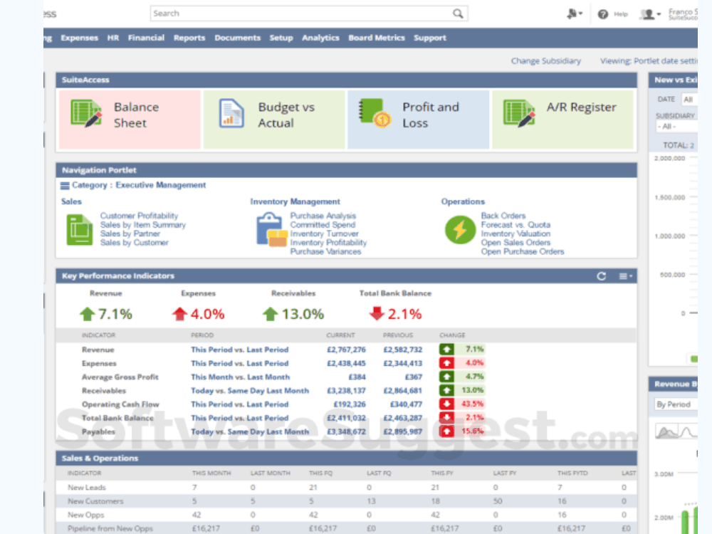Click the Category : Executive Management link
712x534 pixels.
(139, 185)
